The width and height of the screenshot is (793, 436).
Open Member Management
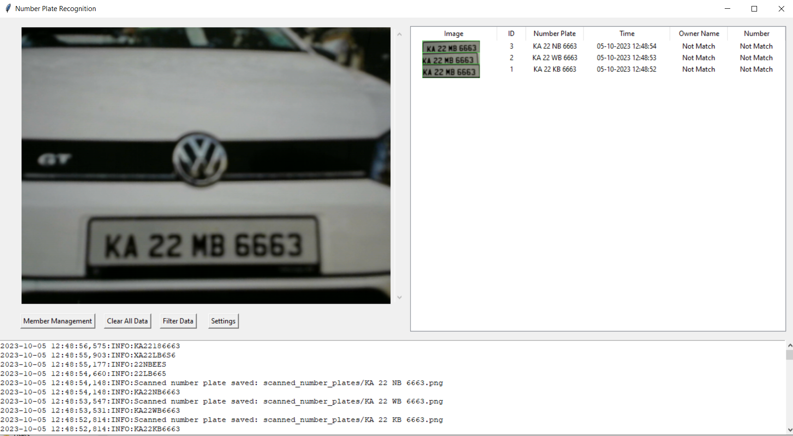click(x=58, y=321)
